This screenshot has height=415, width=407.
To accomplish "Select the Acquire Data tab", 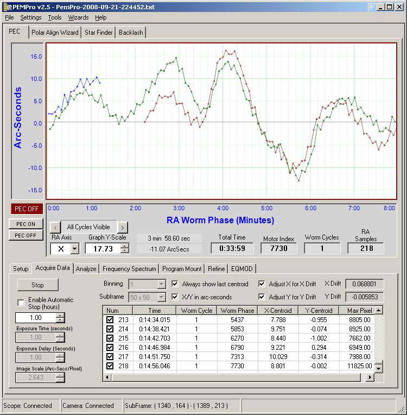I will [52, 268].
